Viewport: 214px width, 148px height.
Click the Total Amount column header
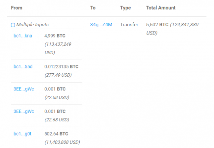coord(161,8)
